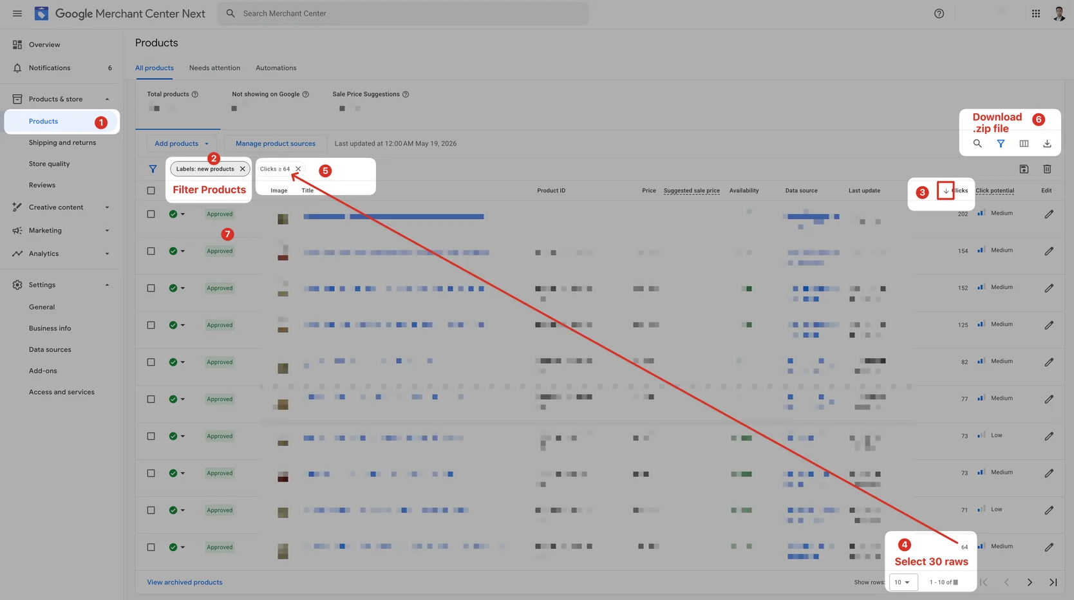Remove the Clicks ≥ 64 filter chip
The image size is (1074, 600).
pos(298,169)
